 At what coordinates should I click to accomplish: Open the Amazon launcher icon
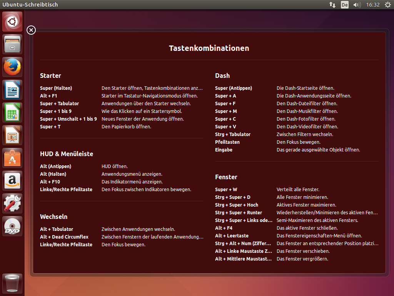tap(12, 181)
